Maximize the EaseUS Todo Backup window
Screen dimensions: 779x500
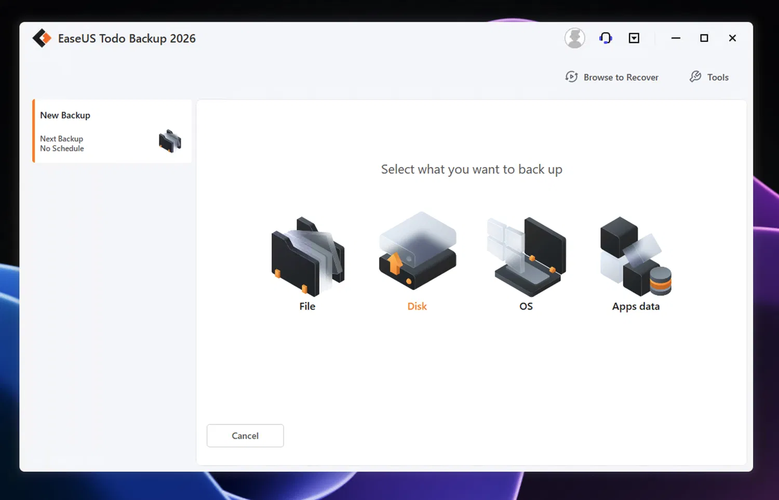(x=704, y=38)
